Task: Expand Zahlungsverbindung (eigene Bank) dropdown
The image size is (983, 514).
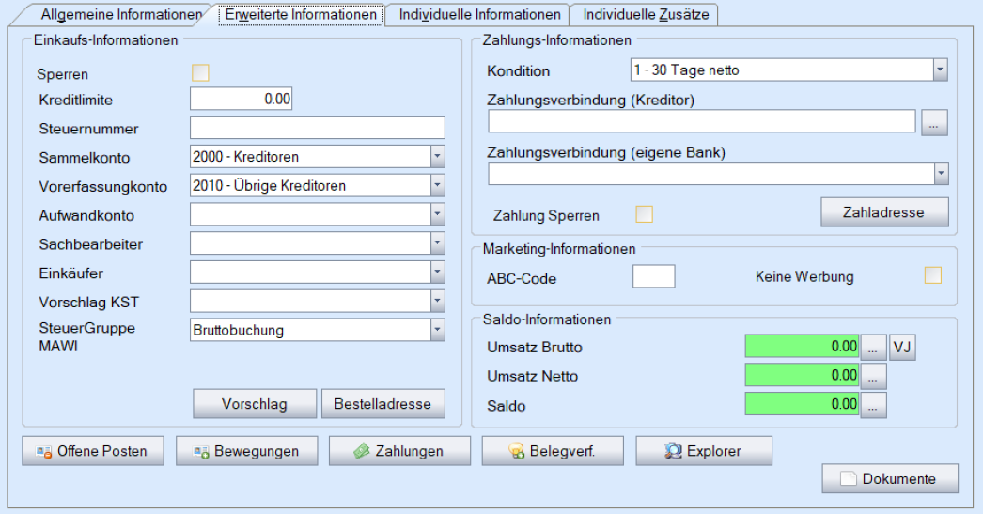Action: (941, 174)
